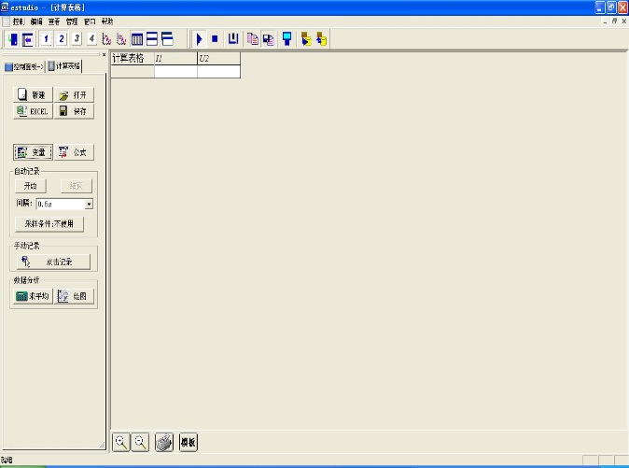This screenshot has height=468, width=629.
Task: Open the 帮助 menu
Action: pos(107,21)
